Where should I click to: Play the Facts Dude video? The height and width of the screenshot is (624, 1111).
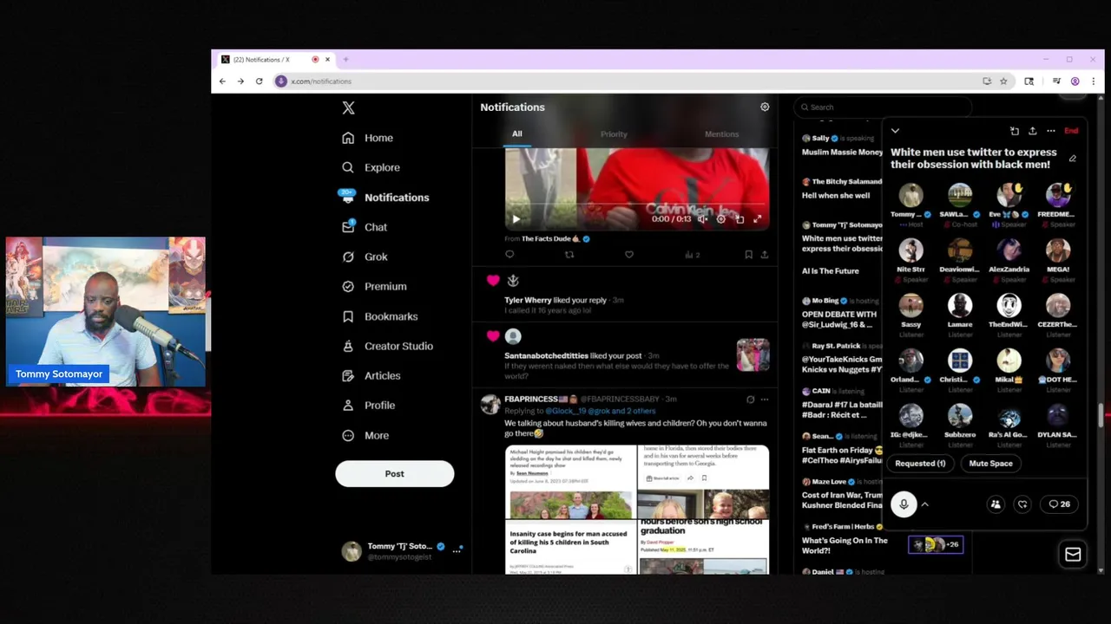coord(516,219)
